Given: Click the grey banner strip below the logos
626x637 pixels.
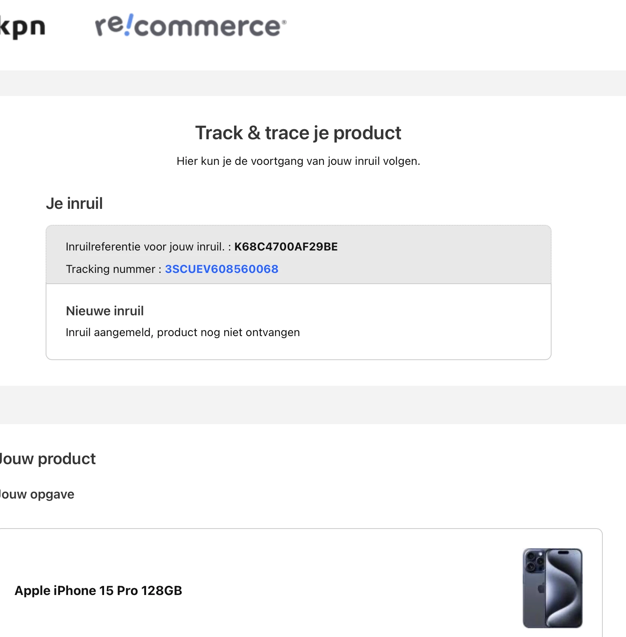Looking at the screenshot, I should pos(313,83).
